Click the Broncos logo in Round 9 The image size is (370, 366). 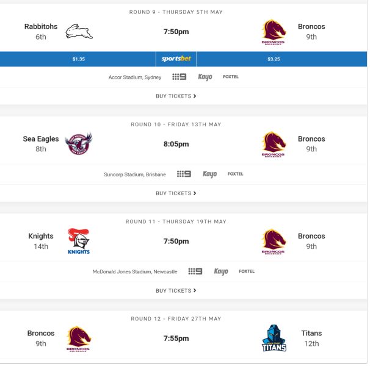[x=274, y=32]
